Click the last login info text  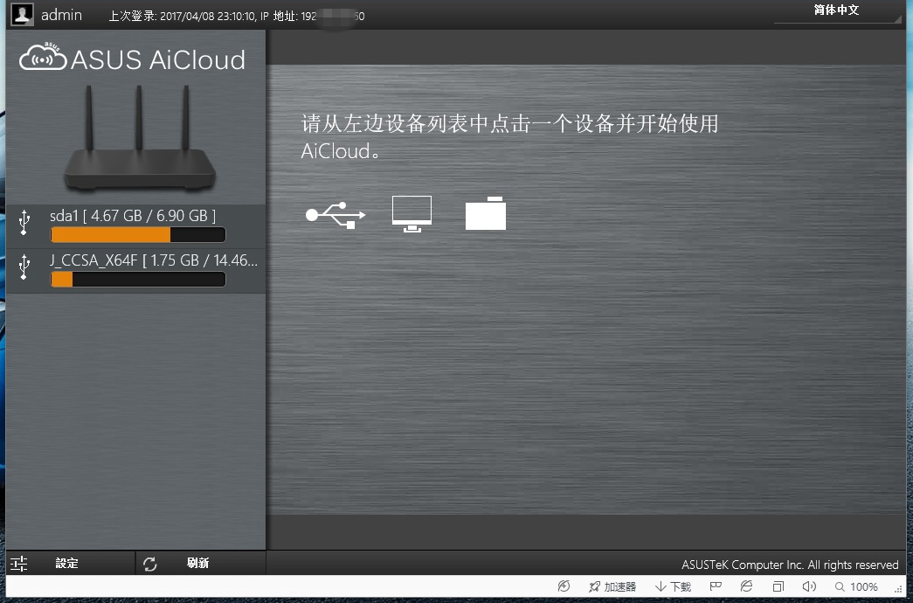237,17
